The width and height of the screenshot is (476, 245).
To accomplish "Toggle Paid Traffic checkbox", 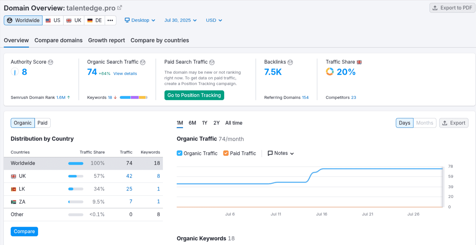I will tap(226, 153).
